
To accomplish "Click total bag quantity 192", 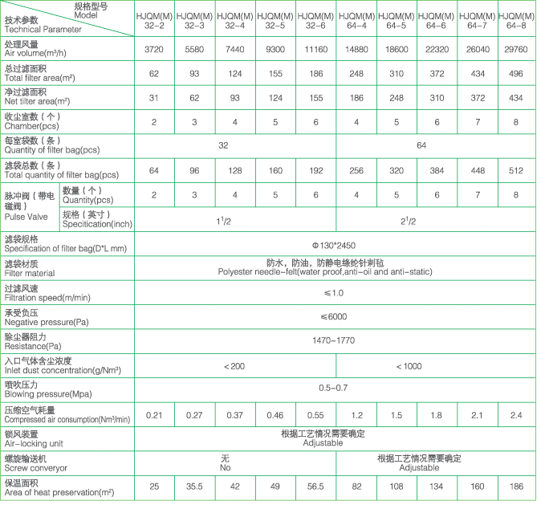I will tap(316, 170).
